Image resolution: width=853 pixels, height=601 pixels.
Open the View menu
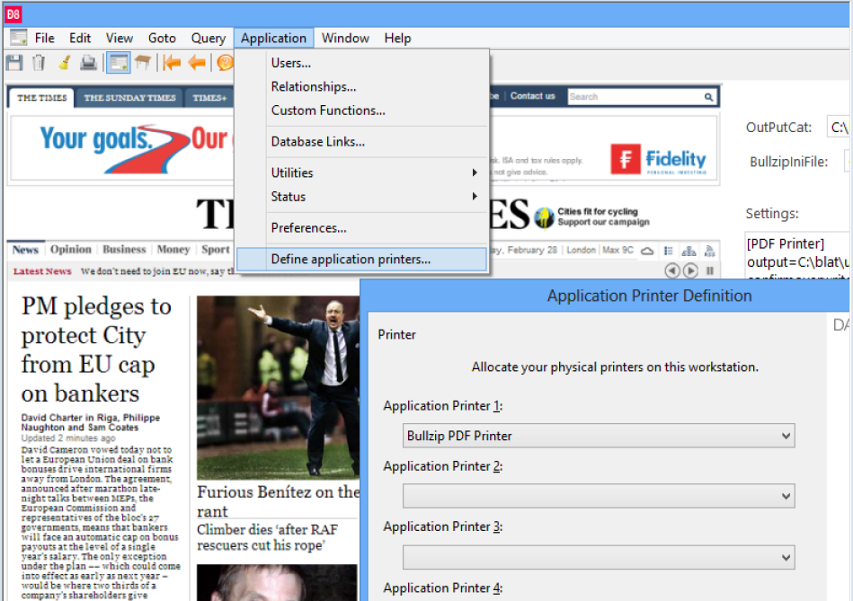(120, 38)
